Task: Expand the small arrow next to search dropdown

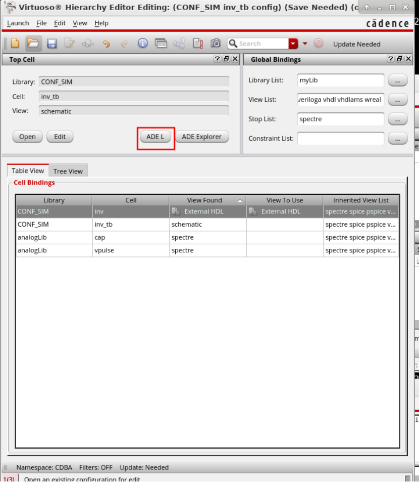Action: tap(305, 44)
